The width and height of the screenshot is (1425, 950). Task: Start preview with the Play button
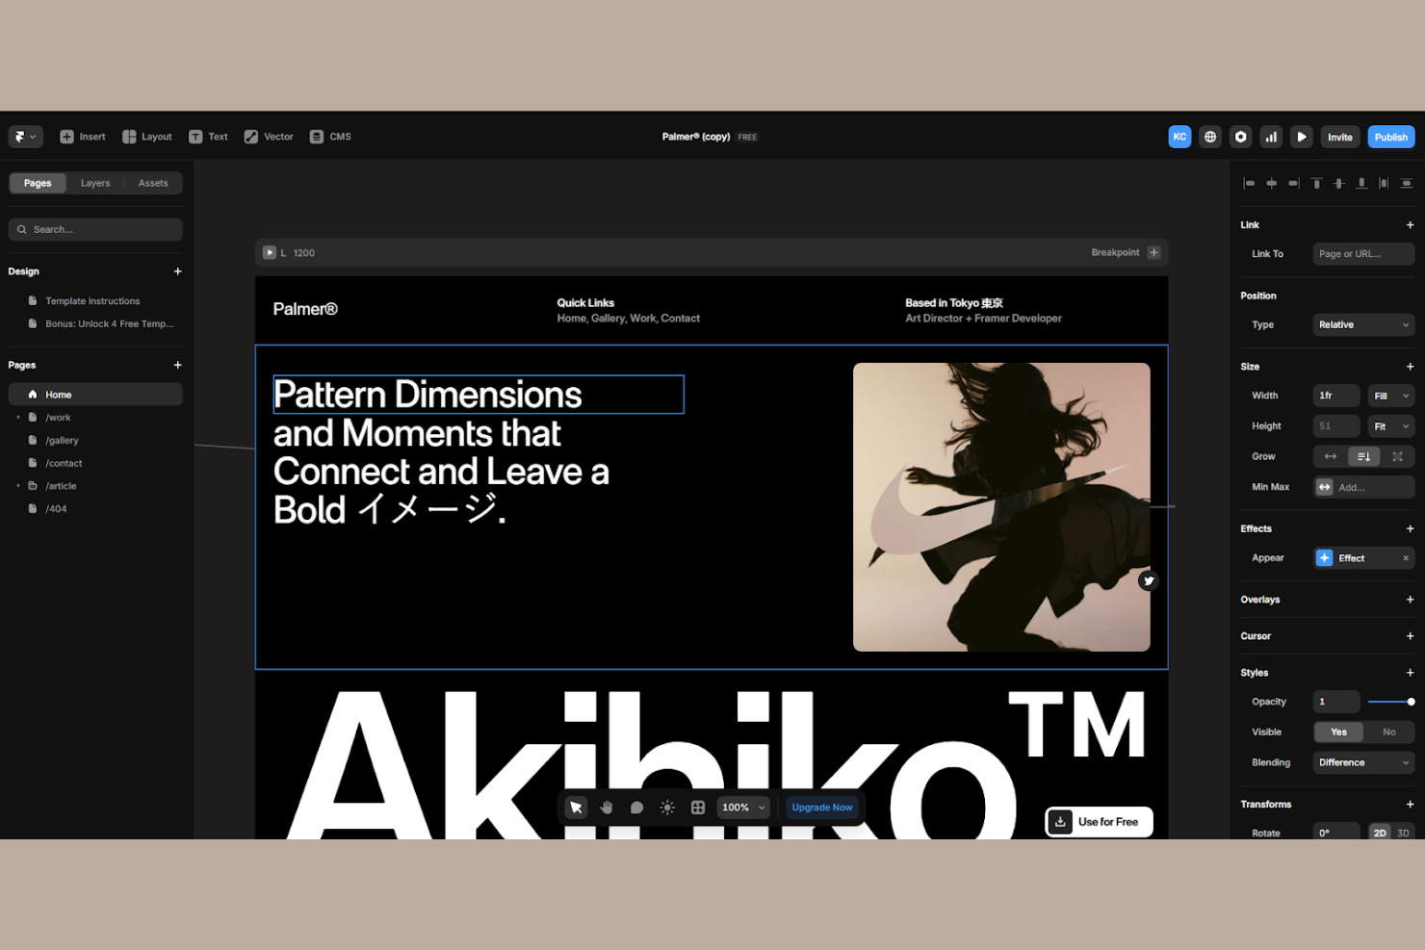[1302, 136]
